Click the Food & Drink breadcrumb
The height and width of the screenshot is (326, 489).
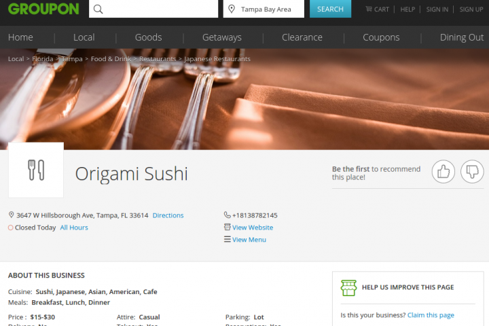(x=111, y=59)
